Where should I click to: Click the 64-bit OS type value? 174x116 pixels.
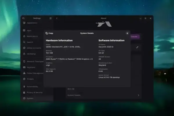click(x=101, y=53)
